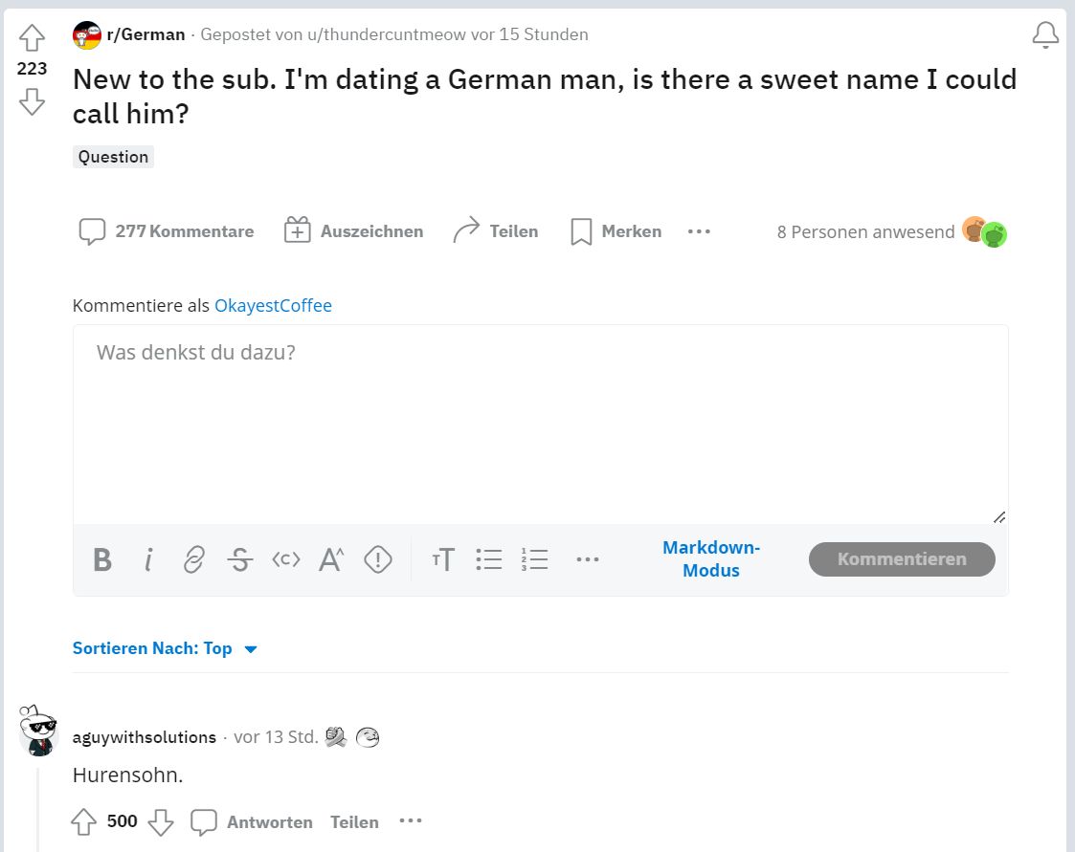
Task: Open post overflow menu next to Merken
Action: pos(699,231)
